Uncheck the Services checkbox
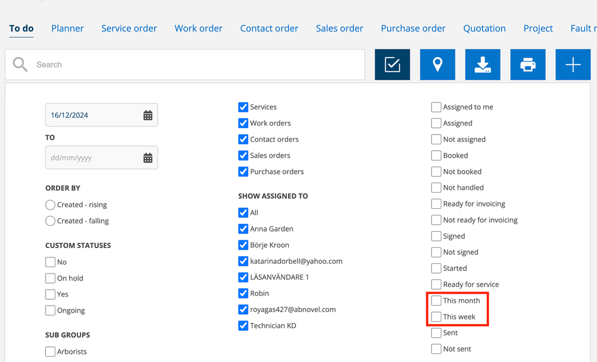The width and height of the screenshot is (597, 362). coord(243,107)
